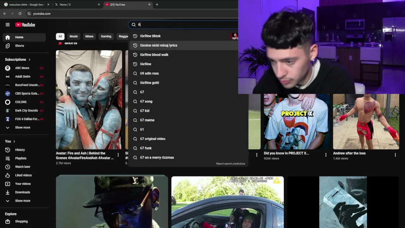This screenshot has width=405, height=228.
Task: Open the police bodycam car video thumbnail
Action: tap(227, 202)
